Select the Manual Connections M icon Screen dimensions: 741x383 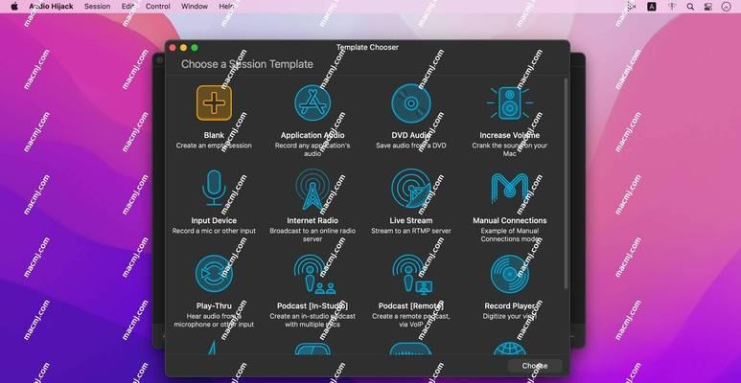[x=509, y=189]
